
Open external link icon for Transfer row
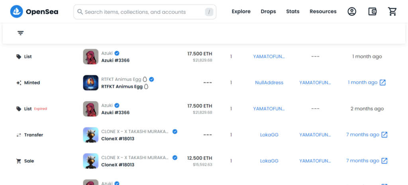point(384,134)
